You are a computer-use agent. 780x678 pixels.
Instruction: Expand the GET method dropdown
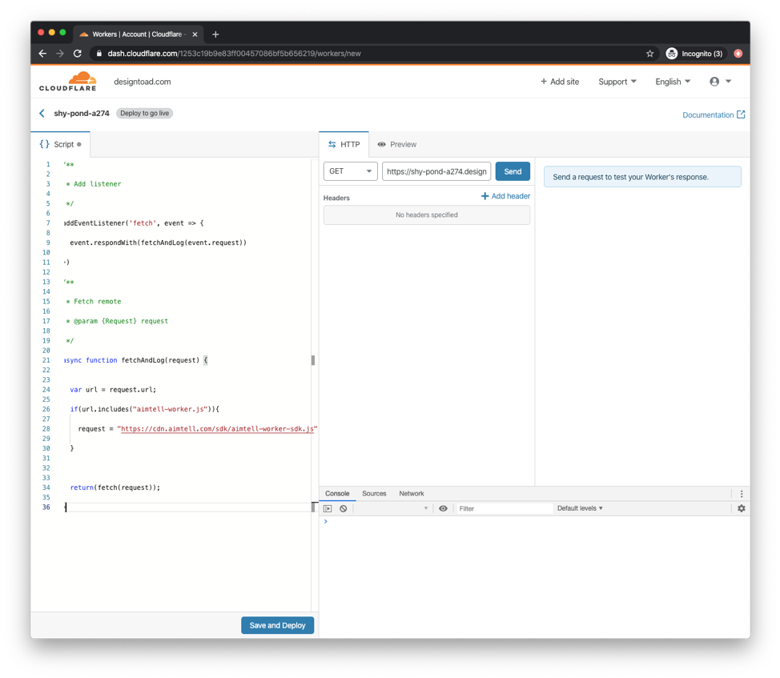[350, 171]
